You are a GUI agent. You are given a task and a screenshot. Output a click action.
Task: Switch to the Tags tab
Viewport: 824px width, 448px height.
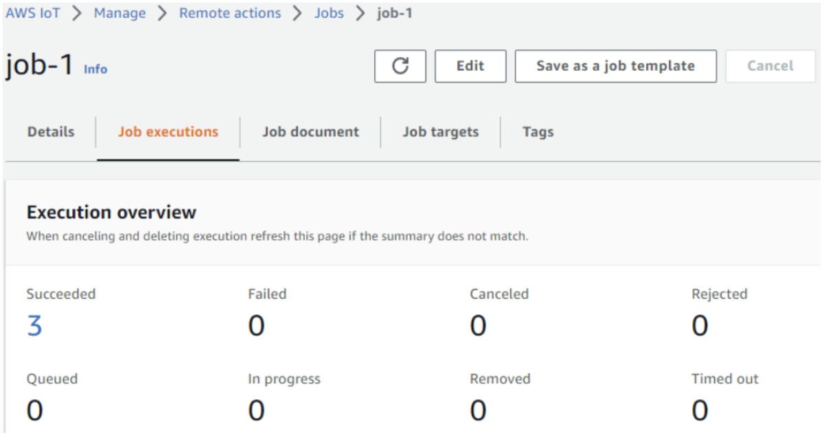tap(538, 132)
